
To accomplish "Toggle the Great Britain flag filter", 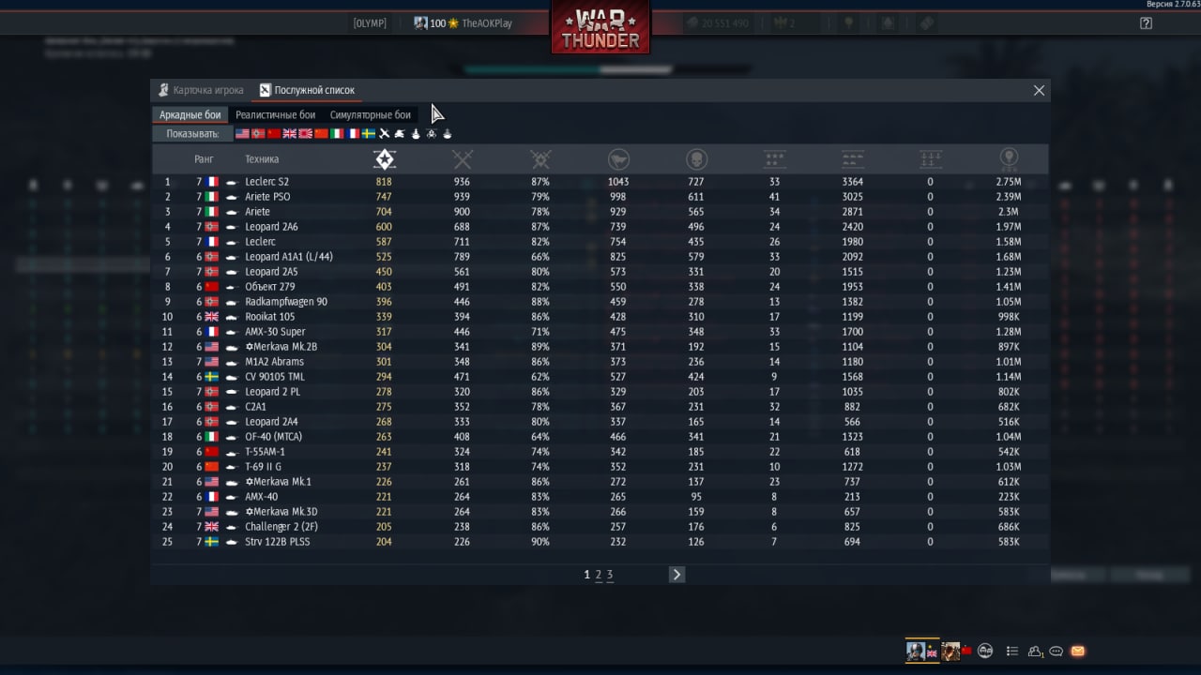I will (290, 133).
